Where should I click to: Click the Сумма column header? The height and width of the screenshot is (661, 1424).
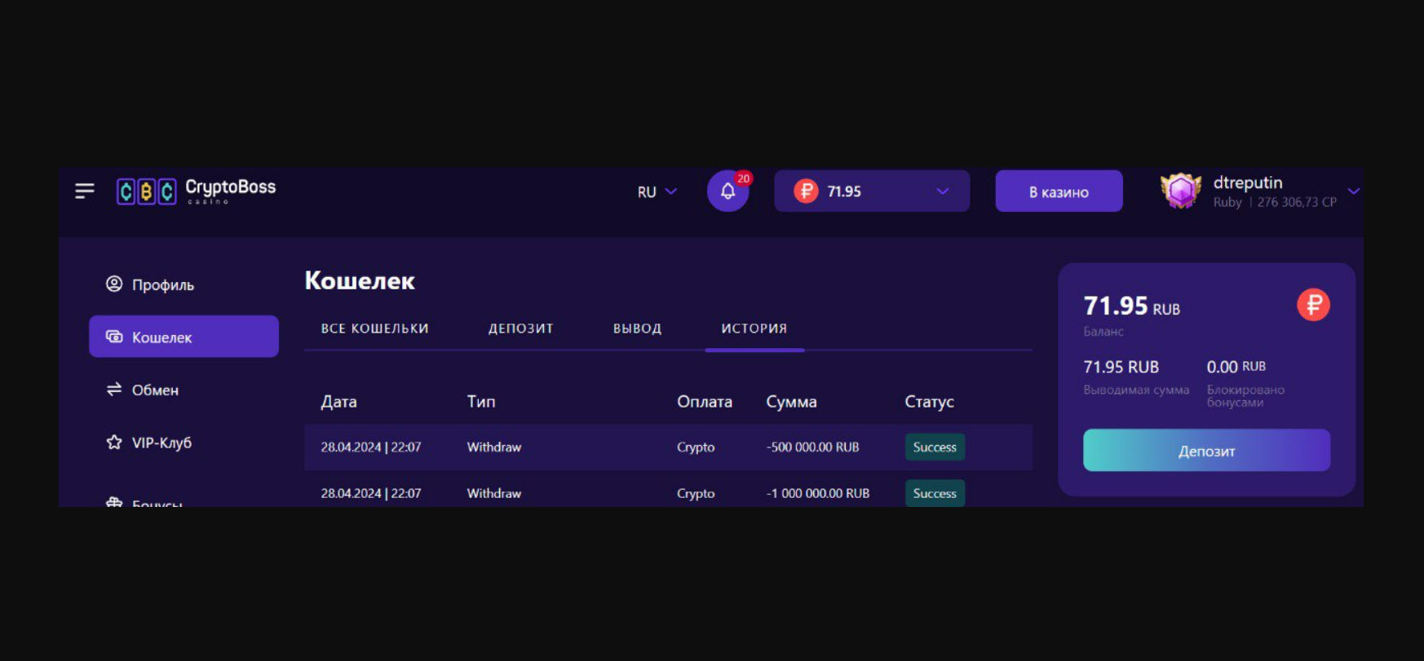pyautogui.click(x=791, y=402)
